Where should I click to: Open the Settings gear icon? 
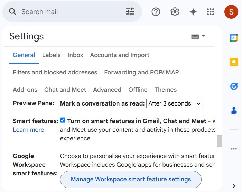[x=175, y=12]
